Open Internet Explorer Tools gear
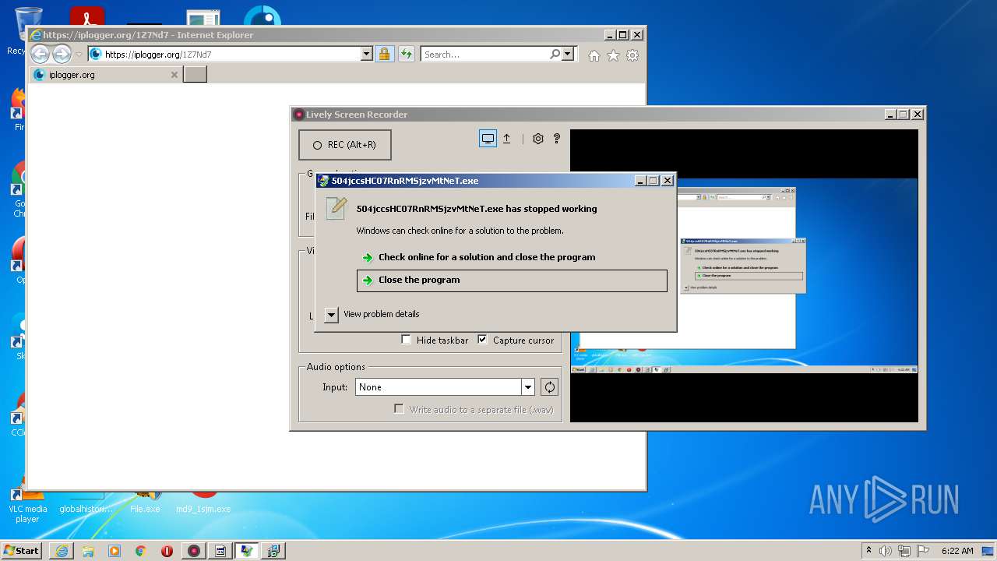Viewport: 997px width, 561px height. [632, 55]
